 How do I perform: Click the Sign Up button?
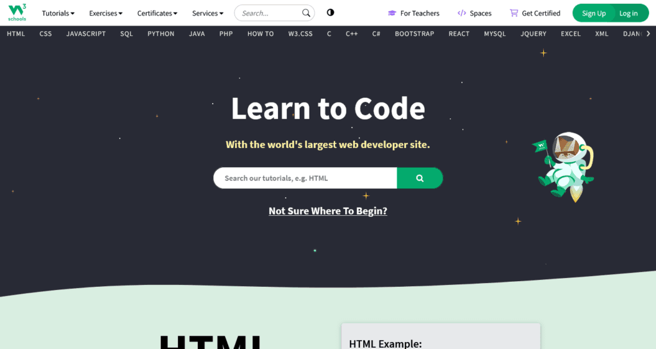(594, 13)
